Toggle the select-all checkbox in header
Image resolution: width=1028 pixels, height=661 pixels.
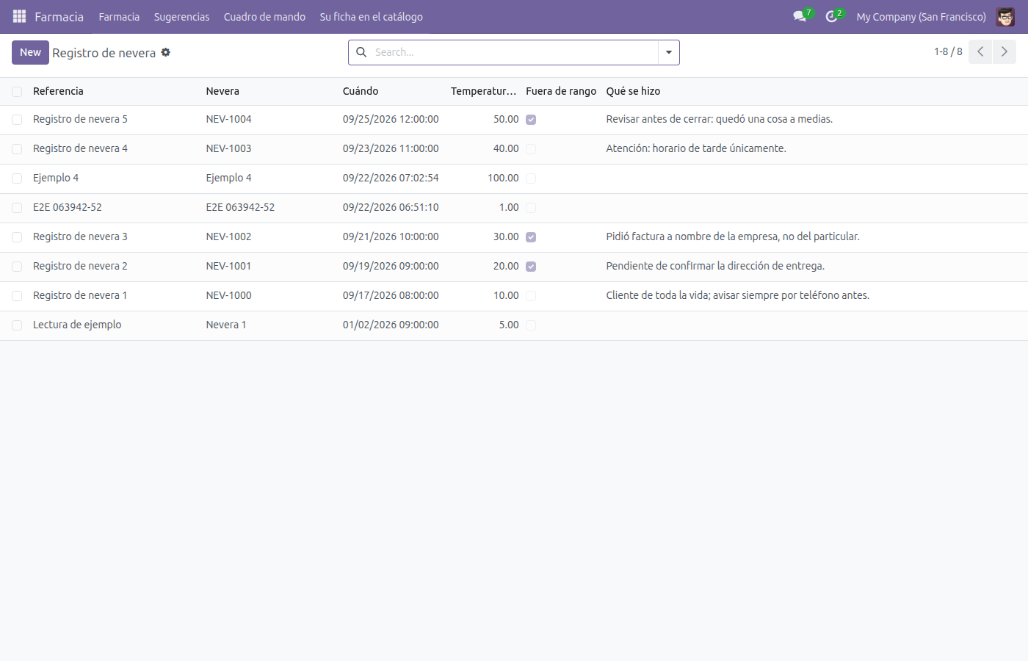[17, 92]
